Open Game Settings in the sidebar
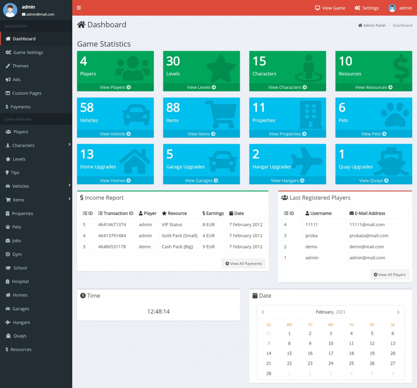This screenshot has height=388, width=417. [28, 52]
